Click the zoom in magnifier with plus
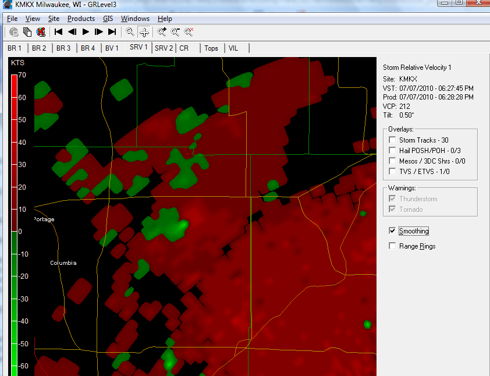The image size is (490, 376). pos(162,31)
